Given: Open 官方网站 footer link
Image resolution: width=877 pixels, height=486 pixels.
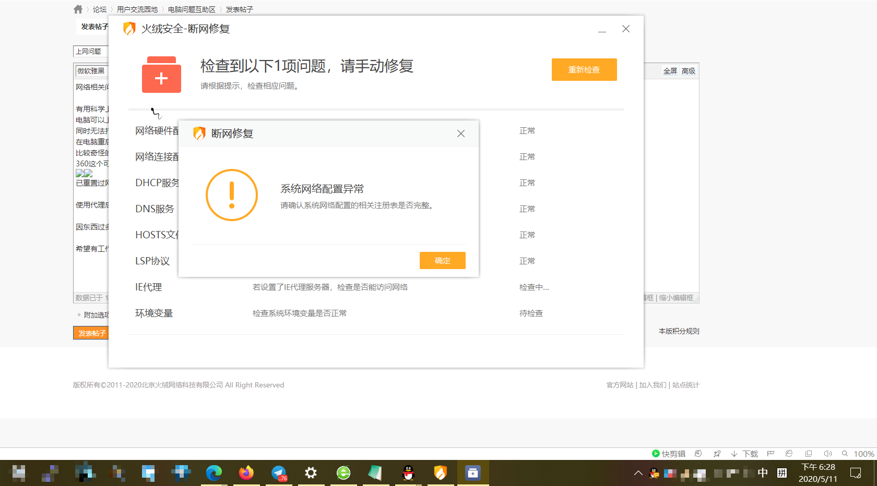Looking at the screenshot, I should (620, 385).
